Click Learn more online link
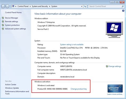The height and width of the screenshot is (99, 126). click(115, 94)
